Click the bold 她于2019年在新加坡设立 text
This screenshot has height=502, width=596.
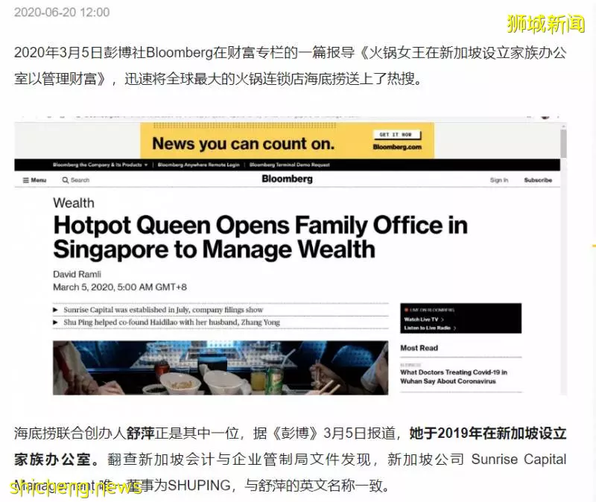pos(488,433)
